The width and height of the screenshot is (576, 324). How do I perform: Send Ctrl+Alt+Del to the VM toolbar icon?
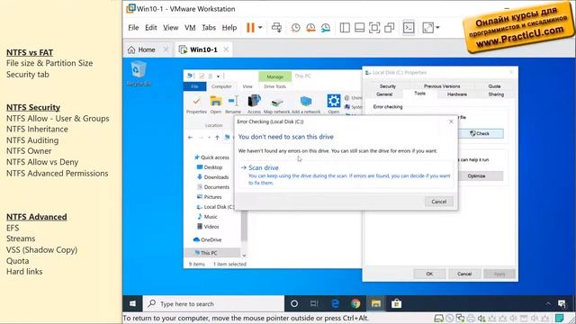(x=276, y=28)
